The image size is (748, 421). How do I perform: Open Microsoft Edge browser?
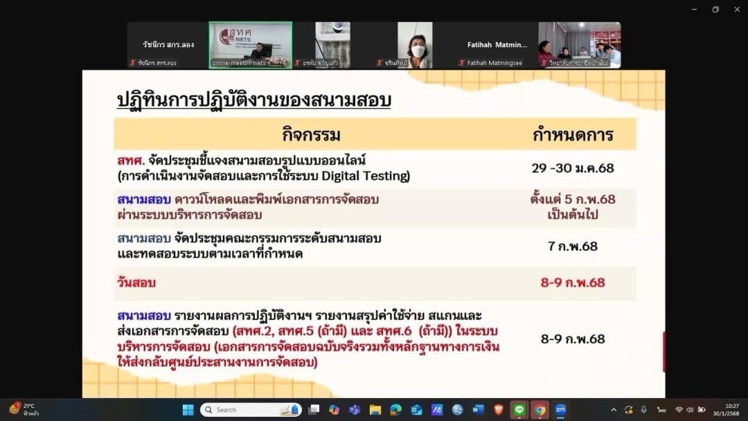pos(395,410)
